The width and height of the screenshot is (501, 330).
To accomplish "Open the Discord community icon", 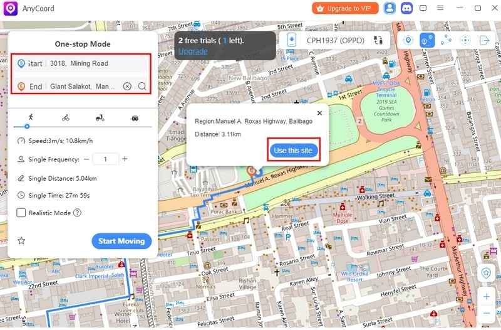I will tap(406, 8).
